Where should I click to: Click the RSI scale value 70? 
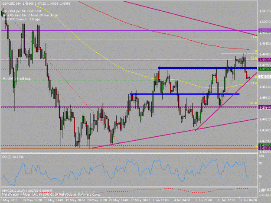click(261, 163)
